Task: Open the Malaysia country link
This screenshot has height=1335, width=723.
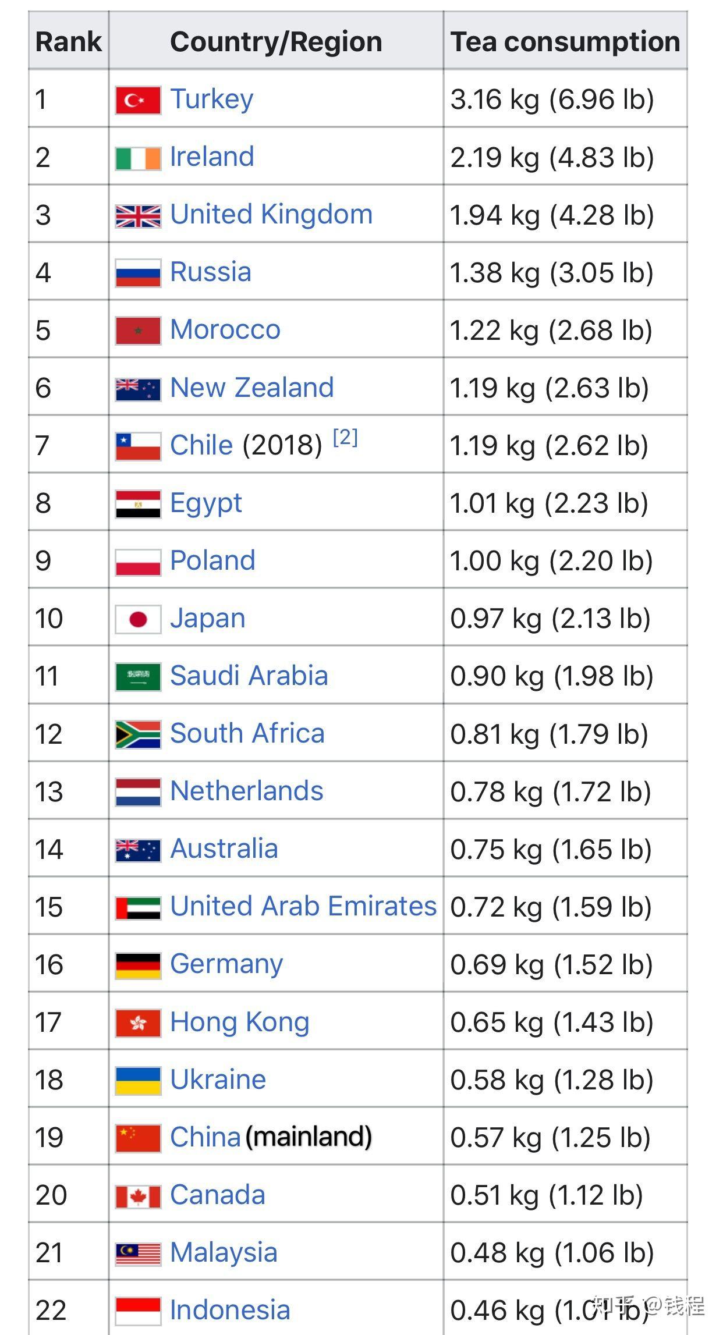Action: (x=224, y=1253)
